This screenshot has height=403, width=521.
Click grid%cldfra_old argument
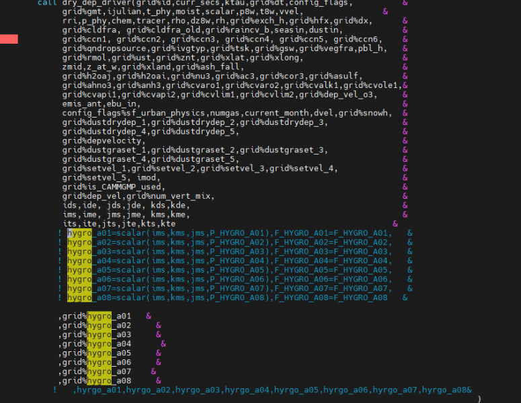(163, 30)
